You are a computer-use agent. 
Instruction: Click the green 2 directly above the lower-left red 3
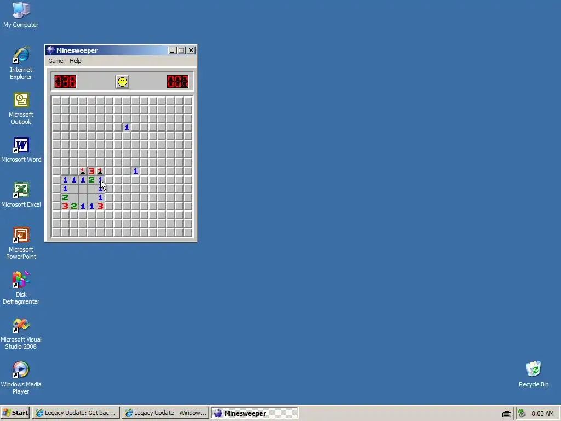pos(65,197)
